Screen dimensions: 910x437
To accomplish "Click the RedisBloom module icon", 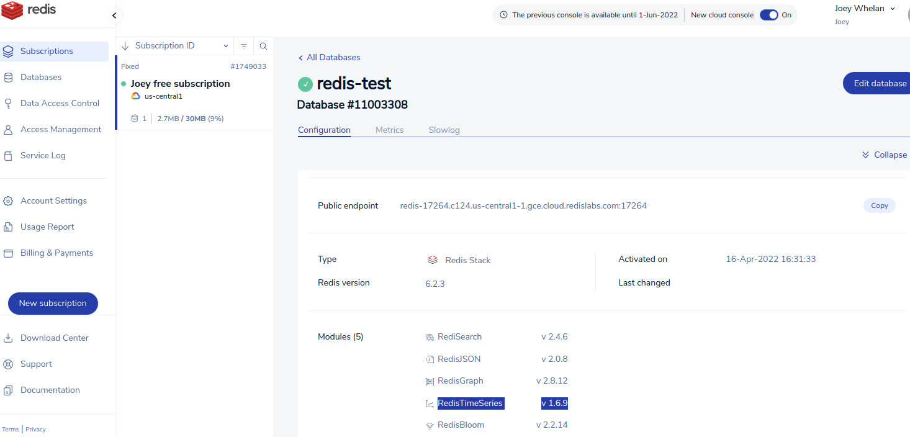I will coord(430,425).
